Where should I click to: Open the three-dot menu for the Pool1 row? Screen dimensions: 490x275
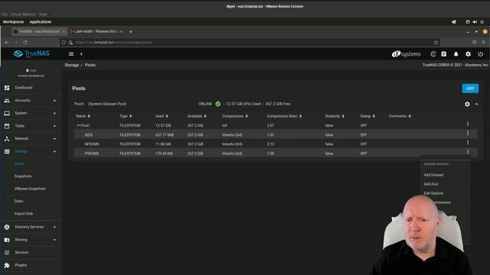[x=468, y=124]
